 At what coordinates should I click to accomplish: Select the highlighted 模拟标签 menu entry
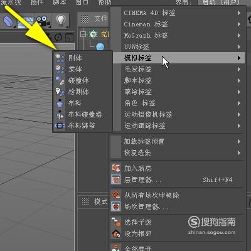click(x=179, y=58)
